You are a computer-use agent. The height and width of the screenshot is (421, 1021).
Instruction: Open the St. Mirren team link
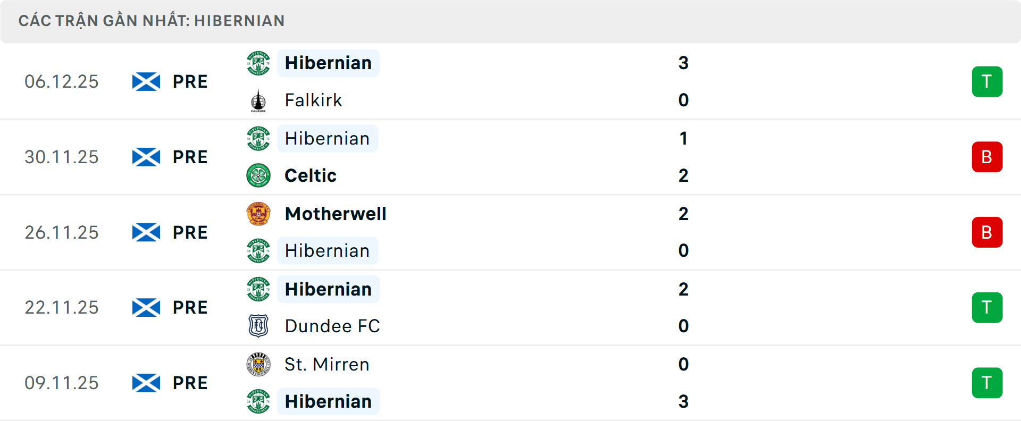coord(327,364)
